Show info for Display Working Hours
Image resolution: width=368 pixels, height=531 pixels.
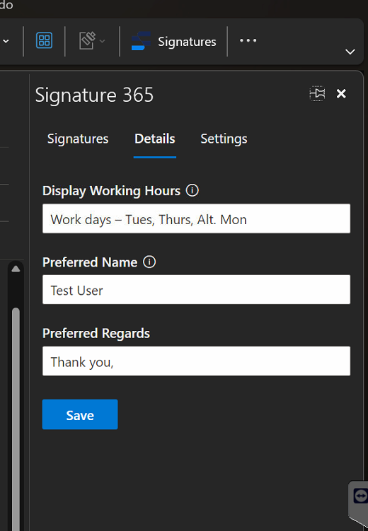pyautogui.click(x=192, y=190)
